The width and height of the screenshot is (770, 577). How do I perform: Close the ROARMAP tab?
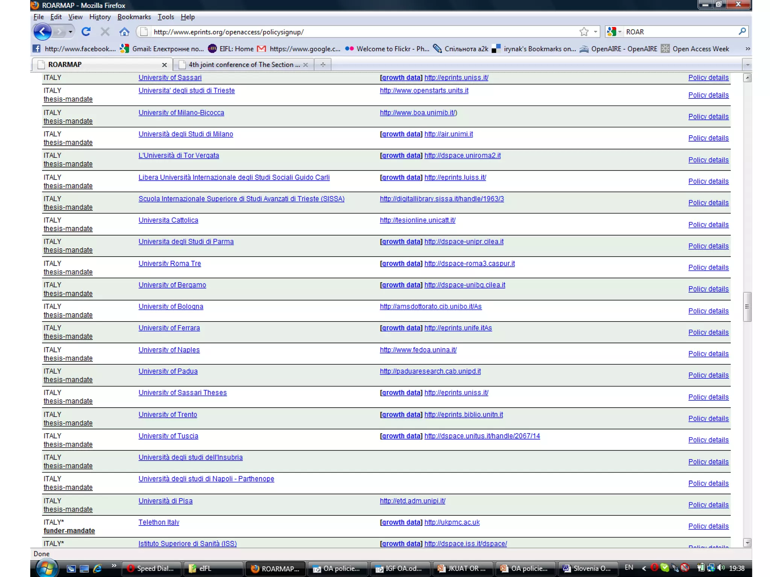click(164, 65)
